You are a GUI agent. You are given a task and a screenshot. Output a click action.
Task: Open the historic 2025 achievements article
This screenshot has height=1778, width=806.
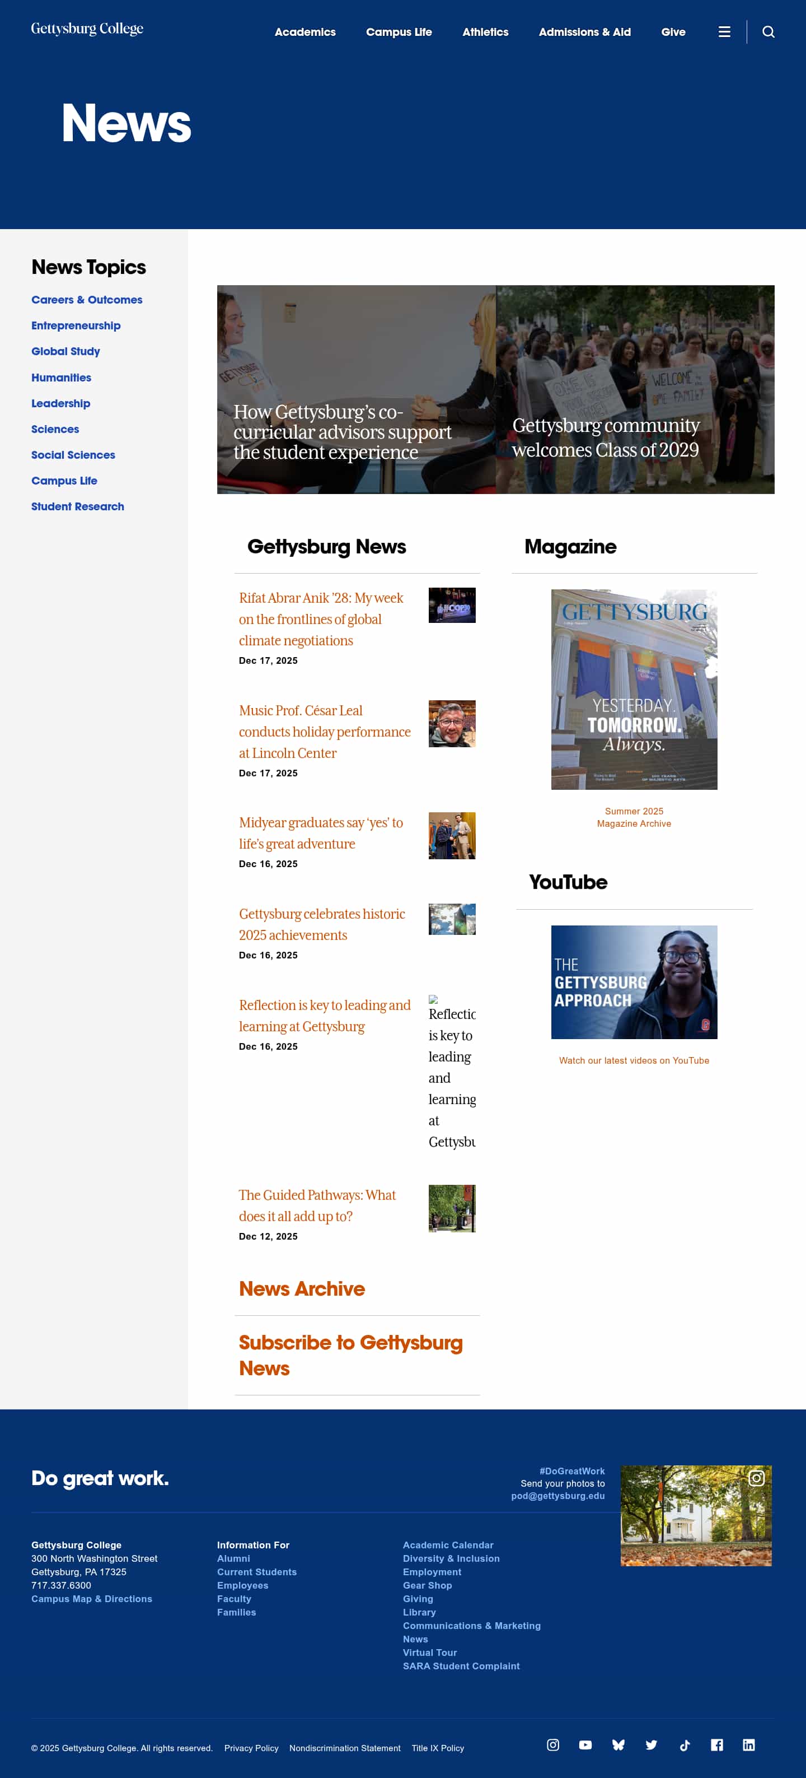(x=322, y=924)
